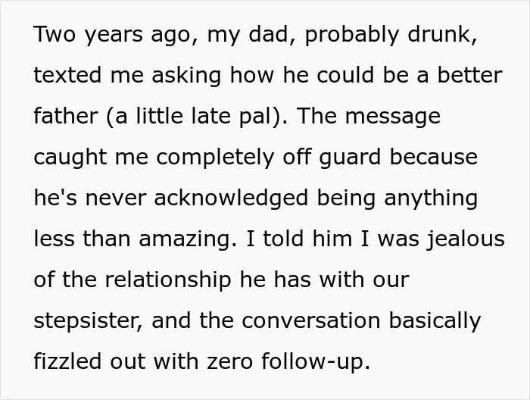The image size is (530, 400).
Task: Click the word "conversation"
Action: pos(311,320)
